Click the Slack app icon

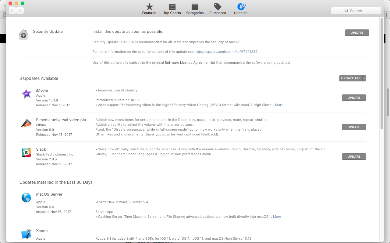(x=26, y=152)
